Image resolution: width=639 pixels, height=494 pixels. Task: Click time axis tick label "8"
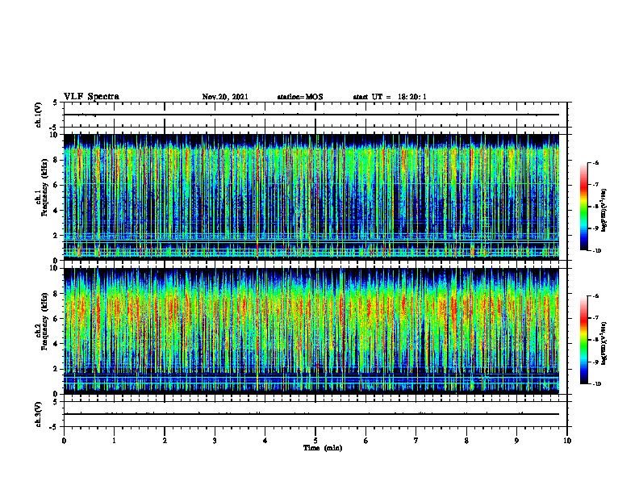click(466, 441)
